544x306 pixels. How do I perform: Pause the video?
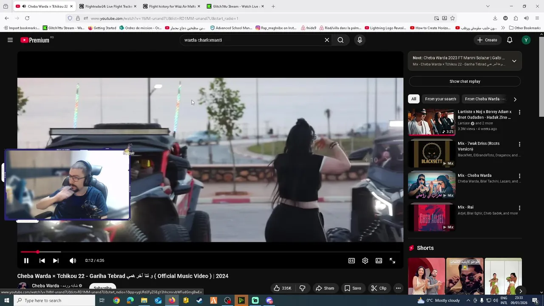pyautogui.click(x=26, y=261)
